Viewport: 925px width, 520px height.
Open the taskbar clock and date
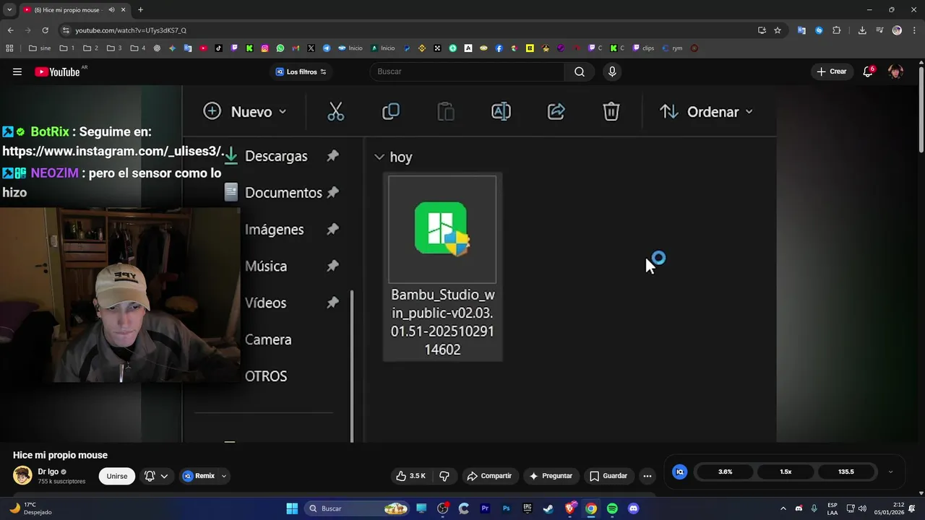click(x=890, y=508)
